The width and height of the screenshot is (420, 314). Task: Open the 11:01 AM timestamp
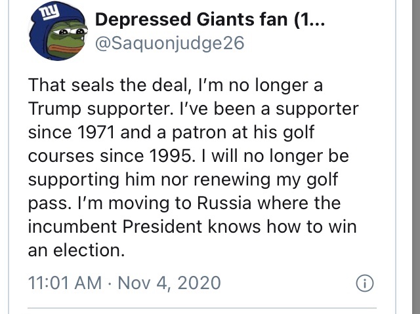tap(66, 283)
